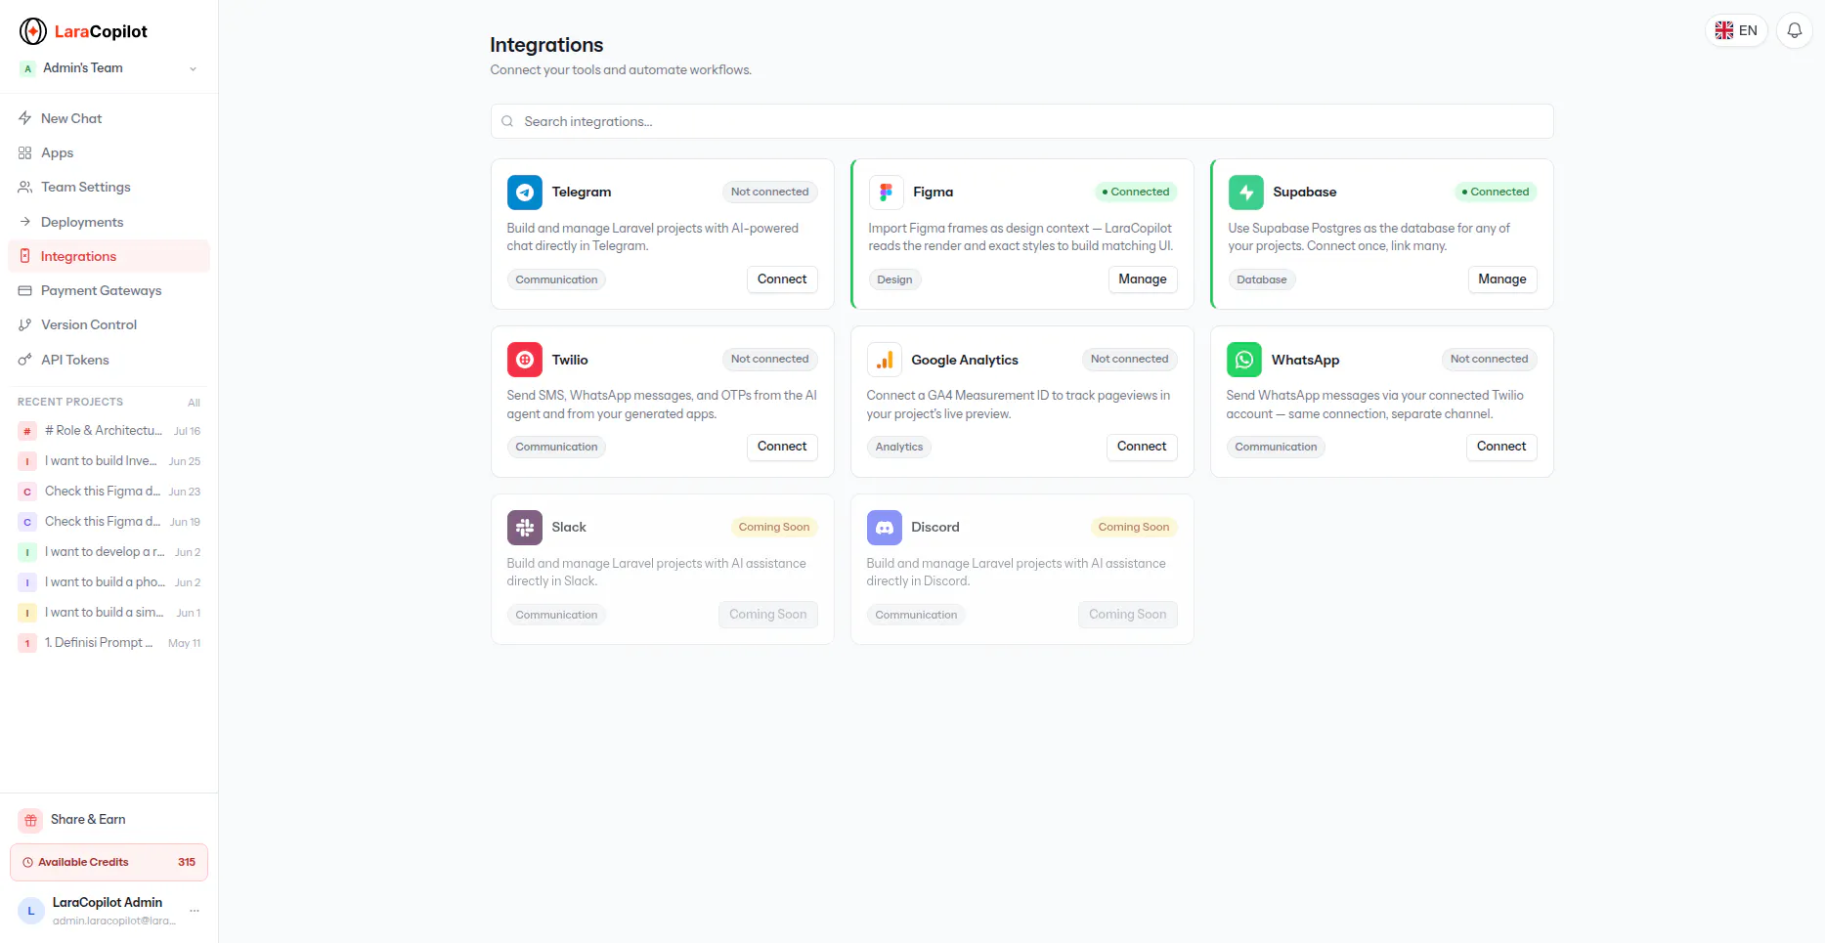Open Payment Gateways page

pyautogui.click(x=109, y=290)
